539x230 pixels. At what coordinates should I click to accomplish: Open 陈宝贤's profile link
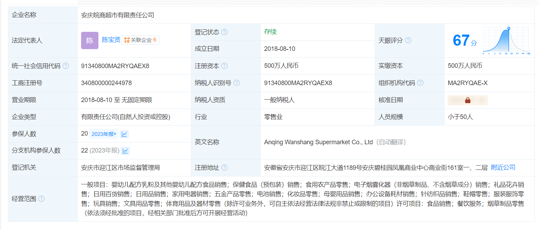coord(111,40)
